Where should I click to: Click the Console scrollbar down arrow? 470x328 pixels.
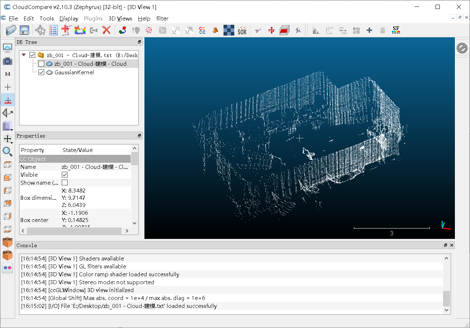coord(447,310)
